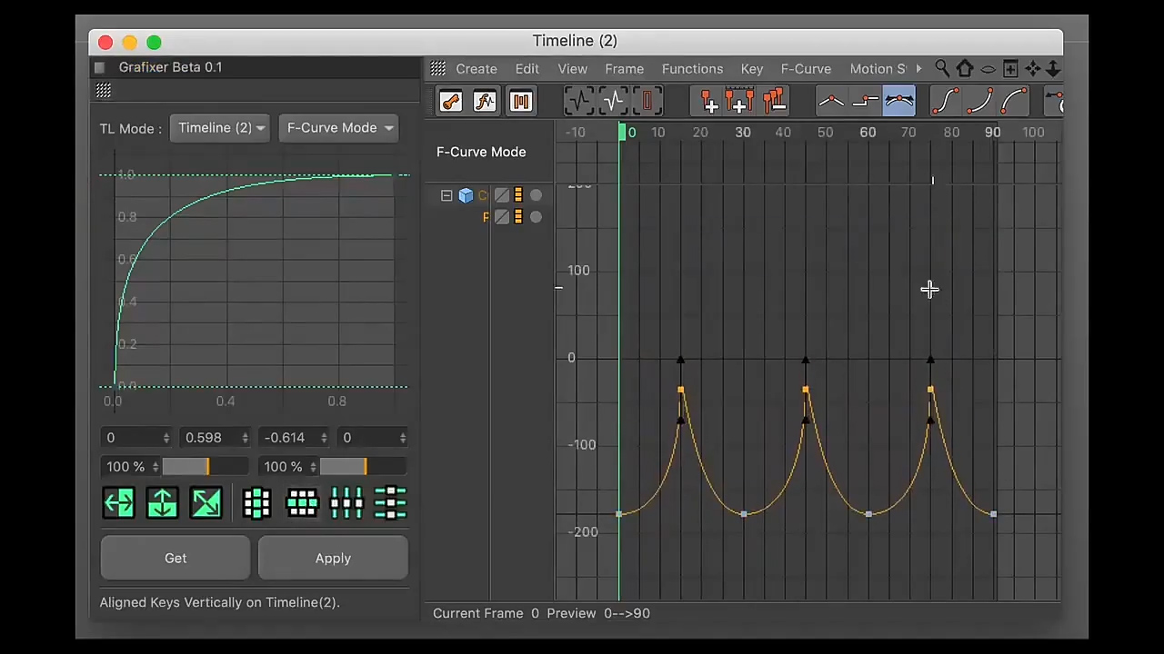Toggle the filmstrip icon on the second track row

coord(518,217)
